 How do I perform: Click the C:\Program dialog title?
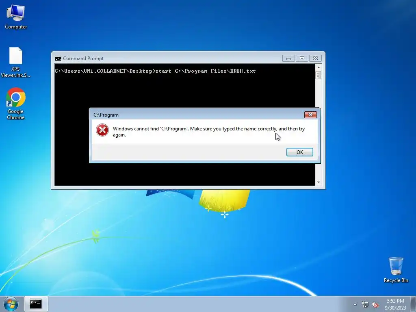tap(106, 115)
